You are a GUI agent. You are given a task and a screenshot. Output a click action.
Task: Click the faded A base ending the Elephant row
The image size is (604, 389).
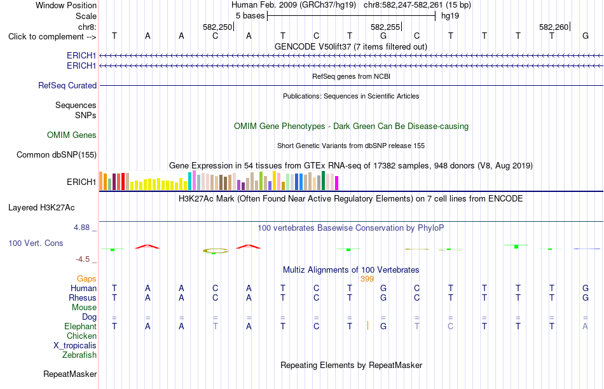pos(585,326)
